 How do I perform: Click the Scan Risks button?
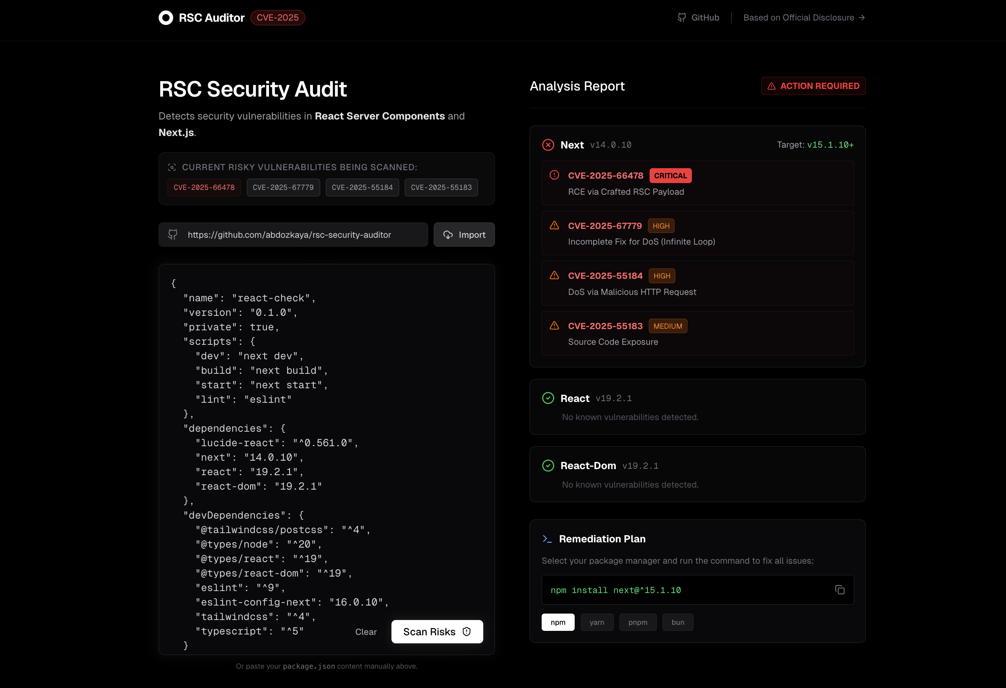[437, 632]
